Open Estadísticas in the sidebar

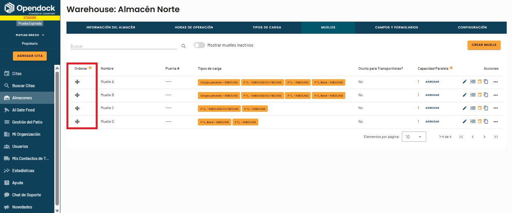click(x=27, y=171)
